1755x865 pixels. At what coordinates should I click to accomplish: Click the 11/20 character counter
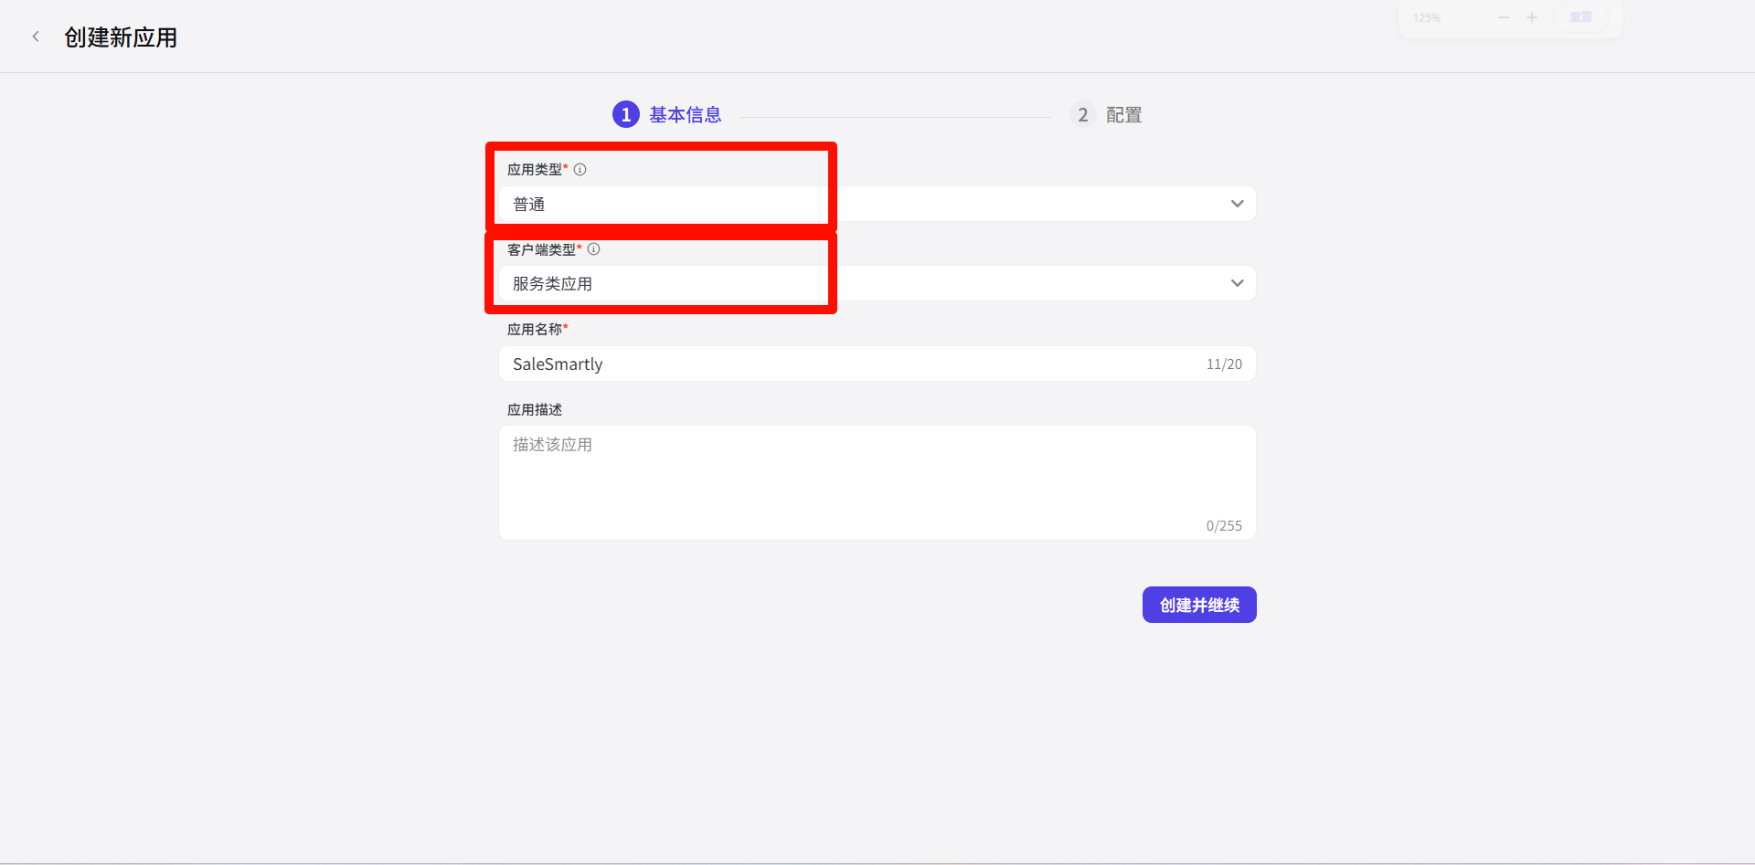point(1224,364)
